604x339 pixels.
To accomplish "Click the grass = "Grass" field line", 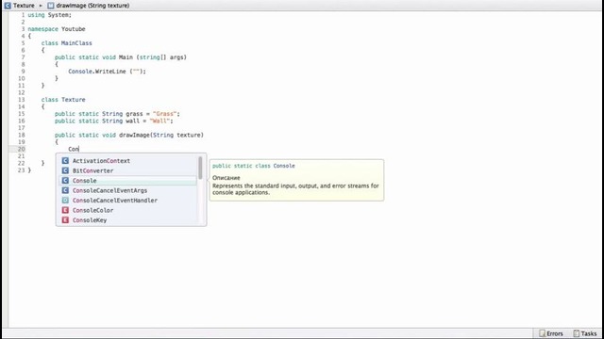I will (117, 114).
